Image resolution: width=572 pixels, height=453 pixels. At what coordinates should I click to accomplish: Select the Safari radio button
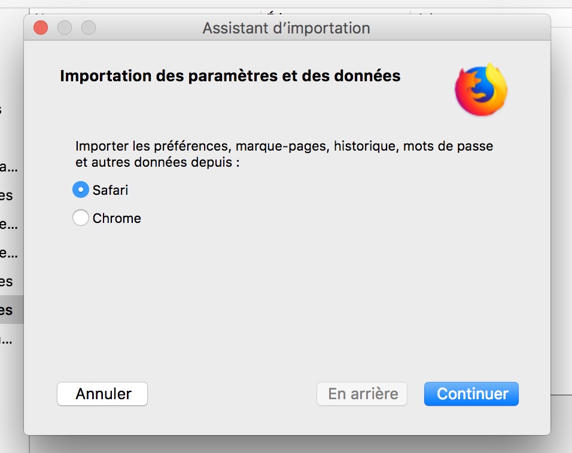[81, 190]
